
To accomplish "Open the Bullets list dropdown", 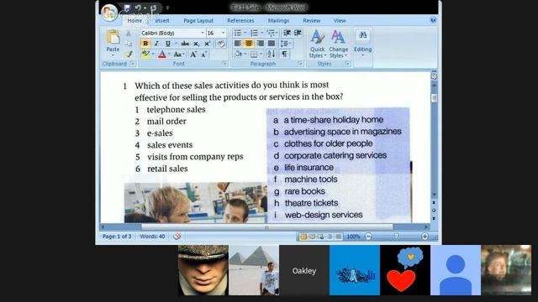I will 245,33.
